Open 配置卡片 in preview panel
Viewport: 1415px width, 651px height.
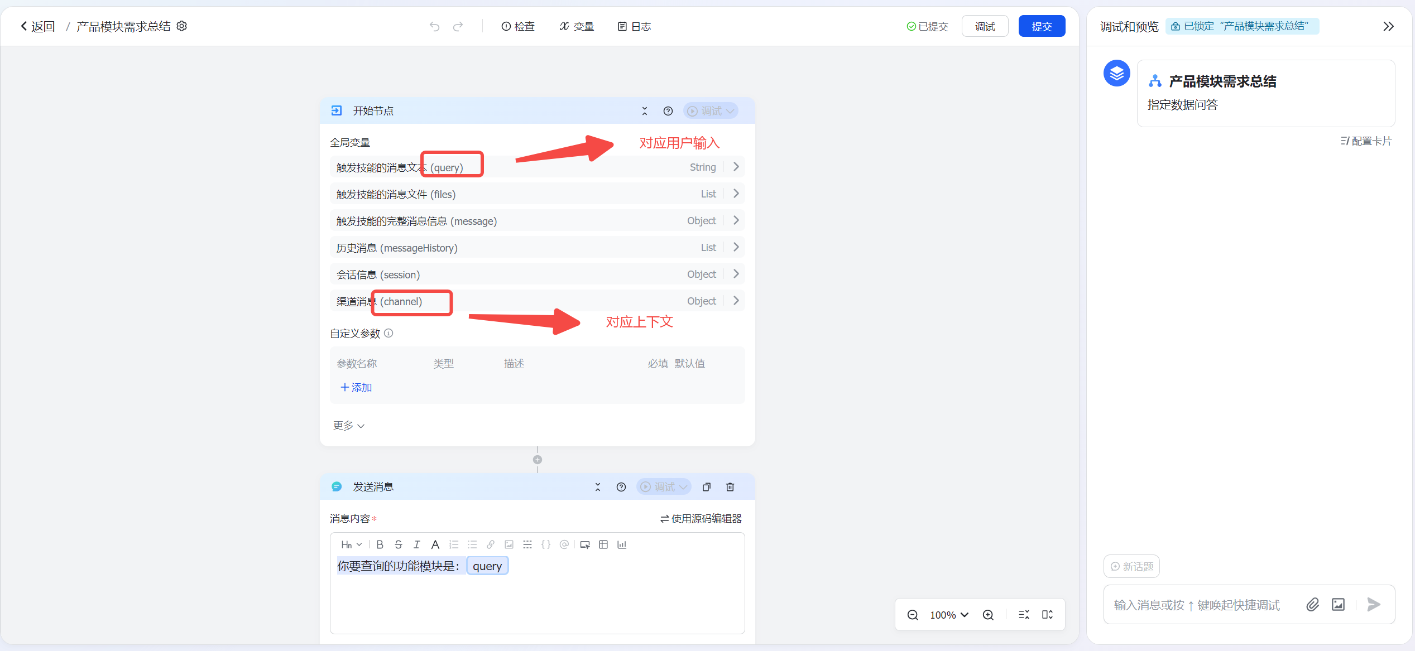(x=1366, y=141)
